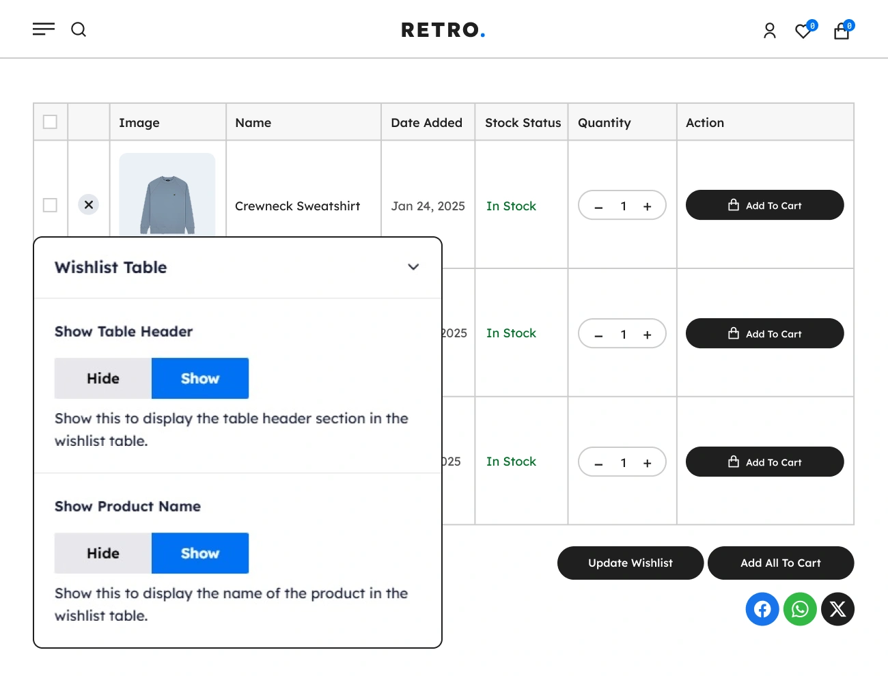
Task: Select Show for Show Table Header
Action: [200, 378]
